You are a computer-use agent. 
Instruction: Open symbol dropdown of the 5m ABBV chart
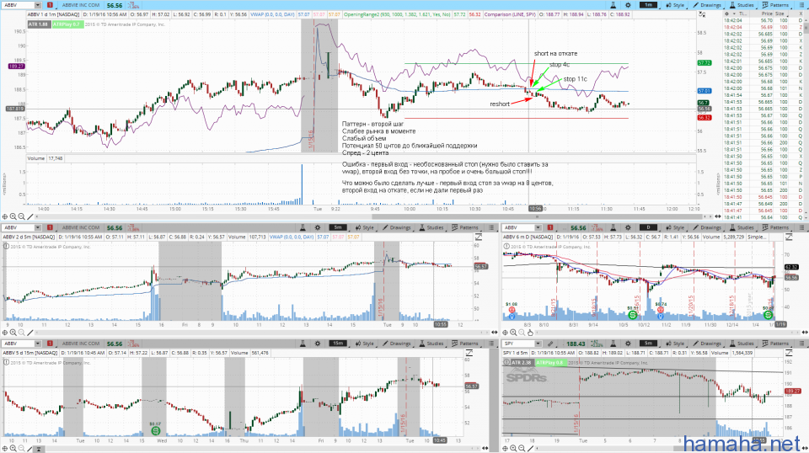point(38,227)
